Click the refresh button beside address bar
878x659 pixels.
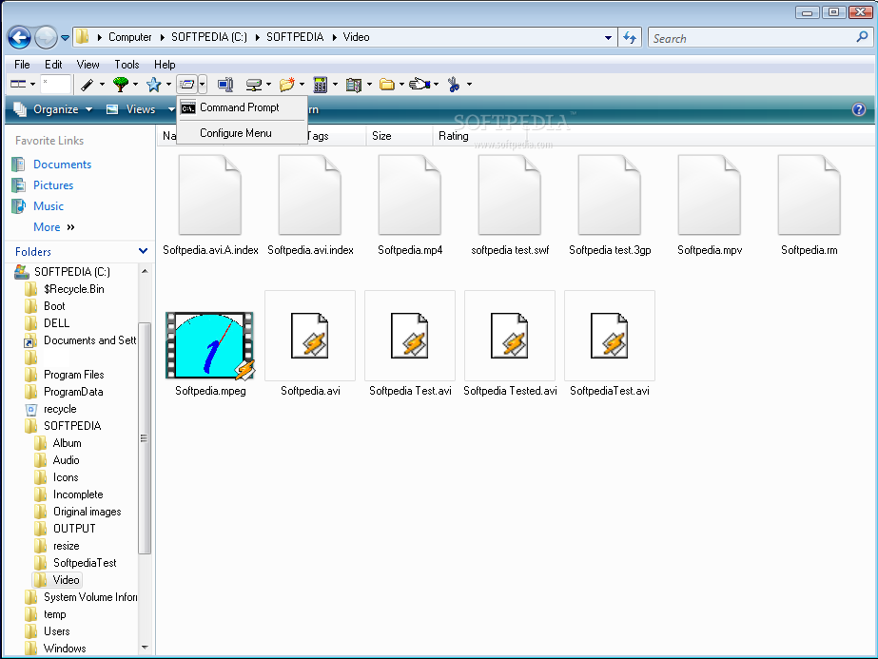pos(630,37)
